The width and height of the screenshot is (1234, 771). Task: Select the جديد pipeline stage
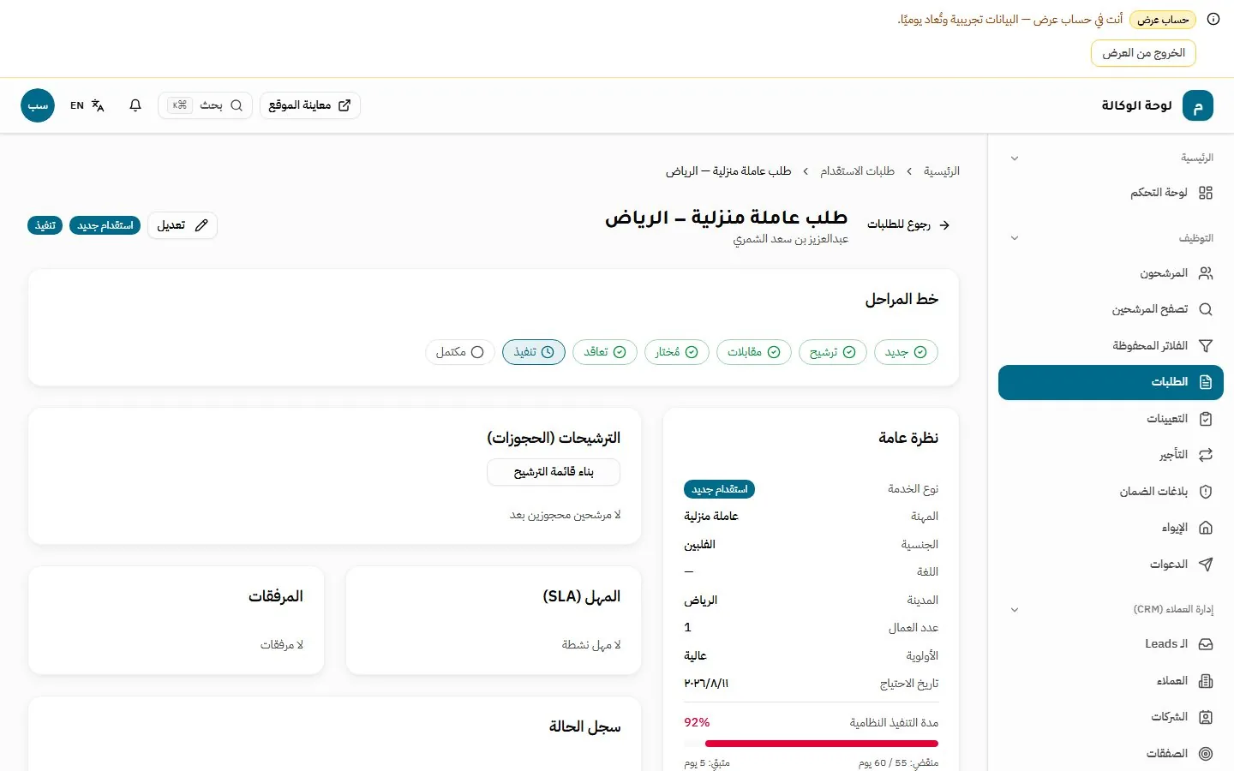(x=906, y=352)
